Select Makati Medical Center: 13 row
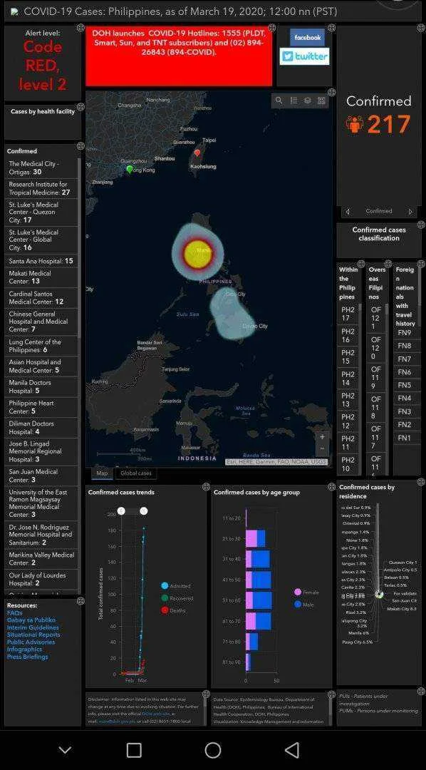Screen dimensions: 426x770 tap(41, 277)
